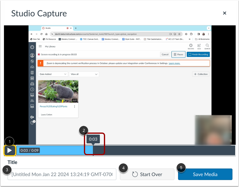Click the Search icon in Studio
Image resolution: width=239 pixels, height=187 pixels.
207,46
